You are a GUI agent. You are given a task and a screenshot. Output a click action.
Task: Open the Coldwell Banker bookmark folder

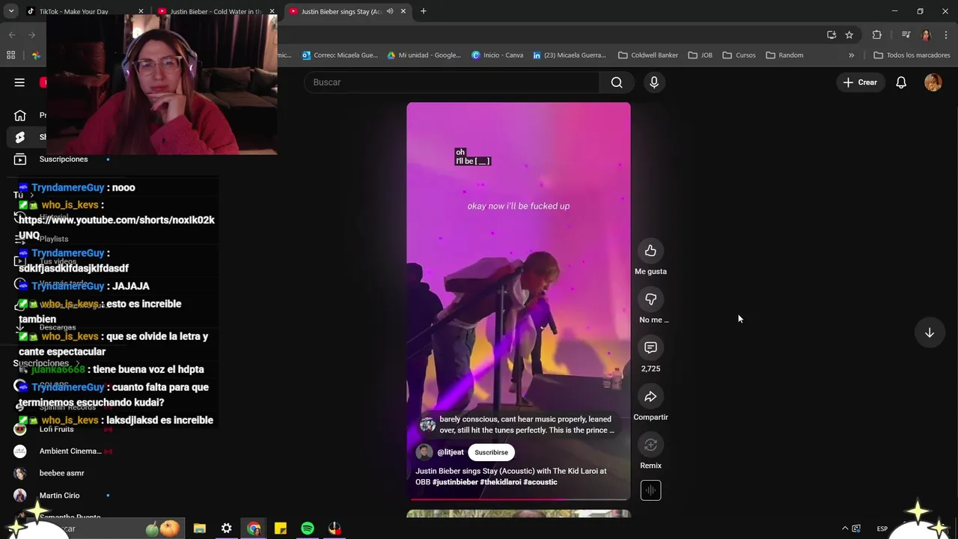coord(648,55)
